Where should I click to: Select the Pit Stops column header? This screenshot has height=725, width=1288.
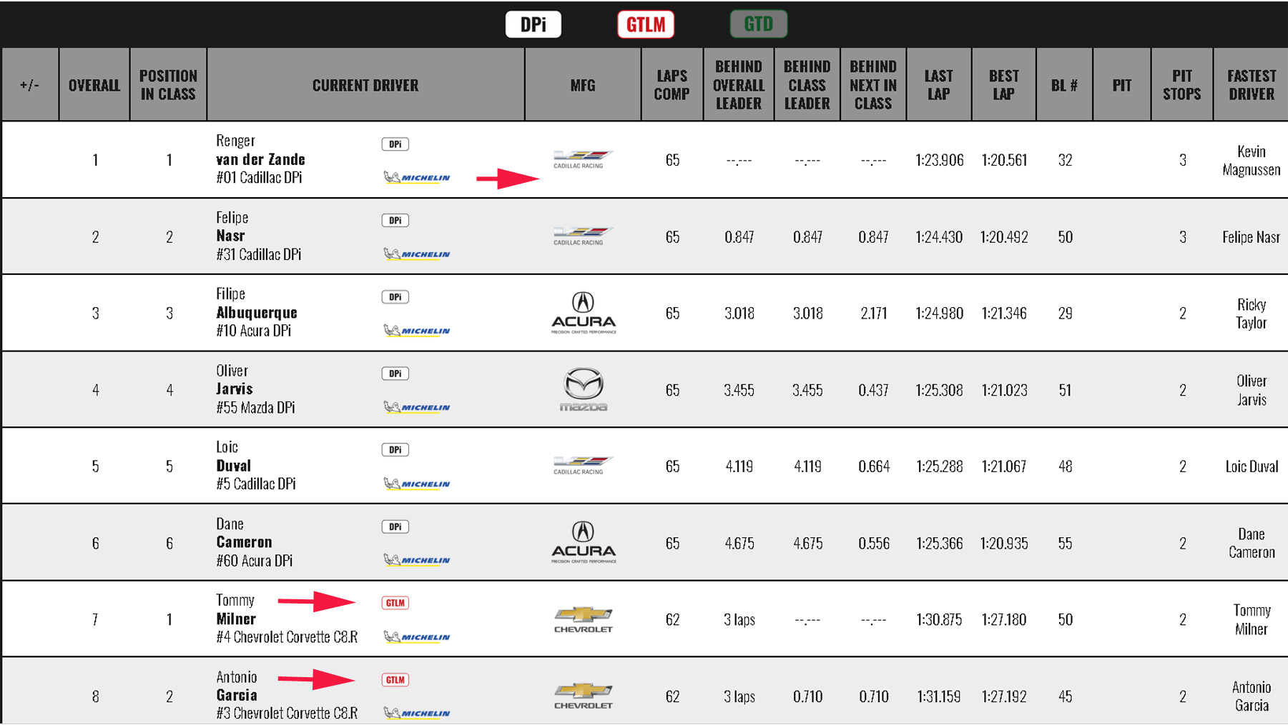[1181, 85]
